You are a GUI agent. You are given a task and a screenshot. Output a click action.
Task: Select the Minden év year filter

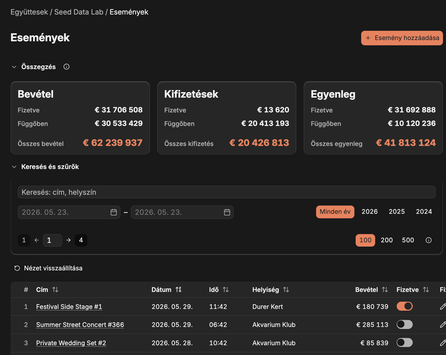(x=335, y=212)
